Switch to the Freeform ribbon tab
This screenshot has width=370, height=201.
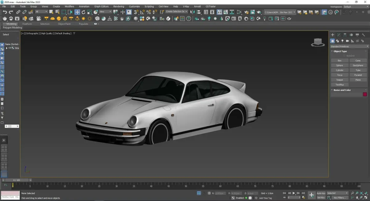(27, 24)
